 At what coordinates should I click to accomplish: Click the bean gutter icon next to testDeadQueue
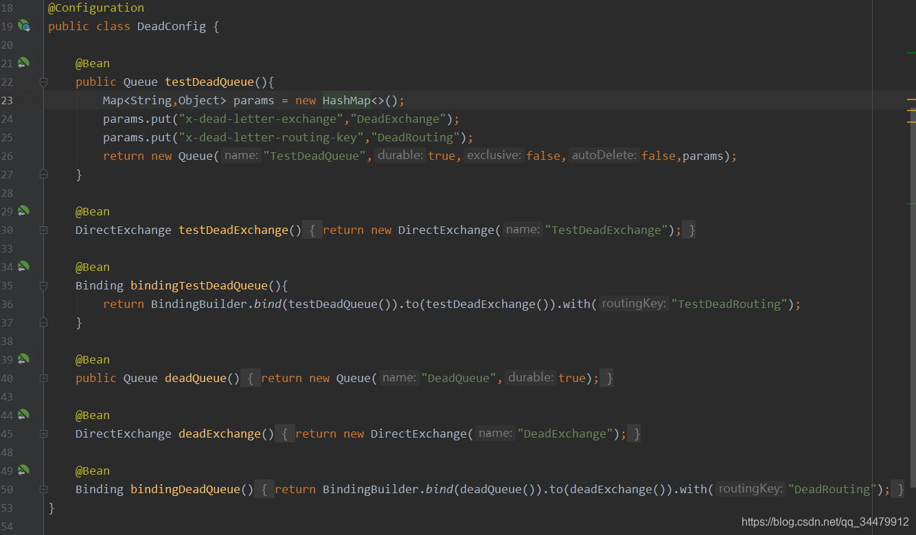point(24,62)
